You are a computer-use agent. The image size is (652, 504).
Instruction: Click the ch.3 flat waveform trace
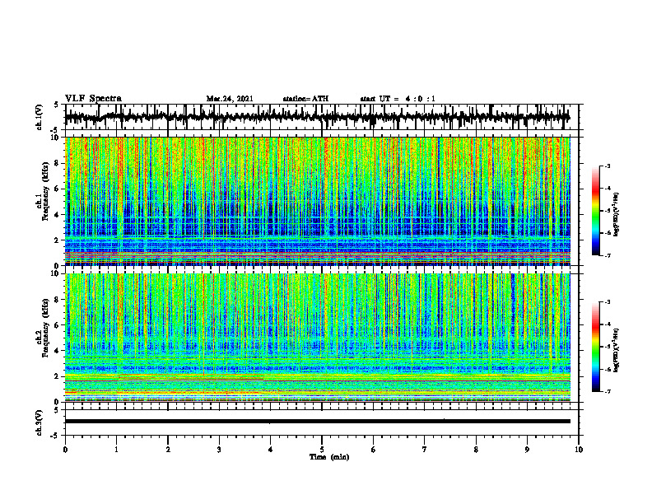(x=318, y=422)
